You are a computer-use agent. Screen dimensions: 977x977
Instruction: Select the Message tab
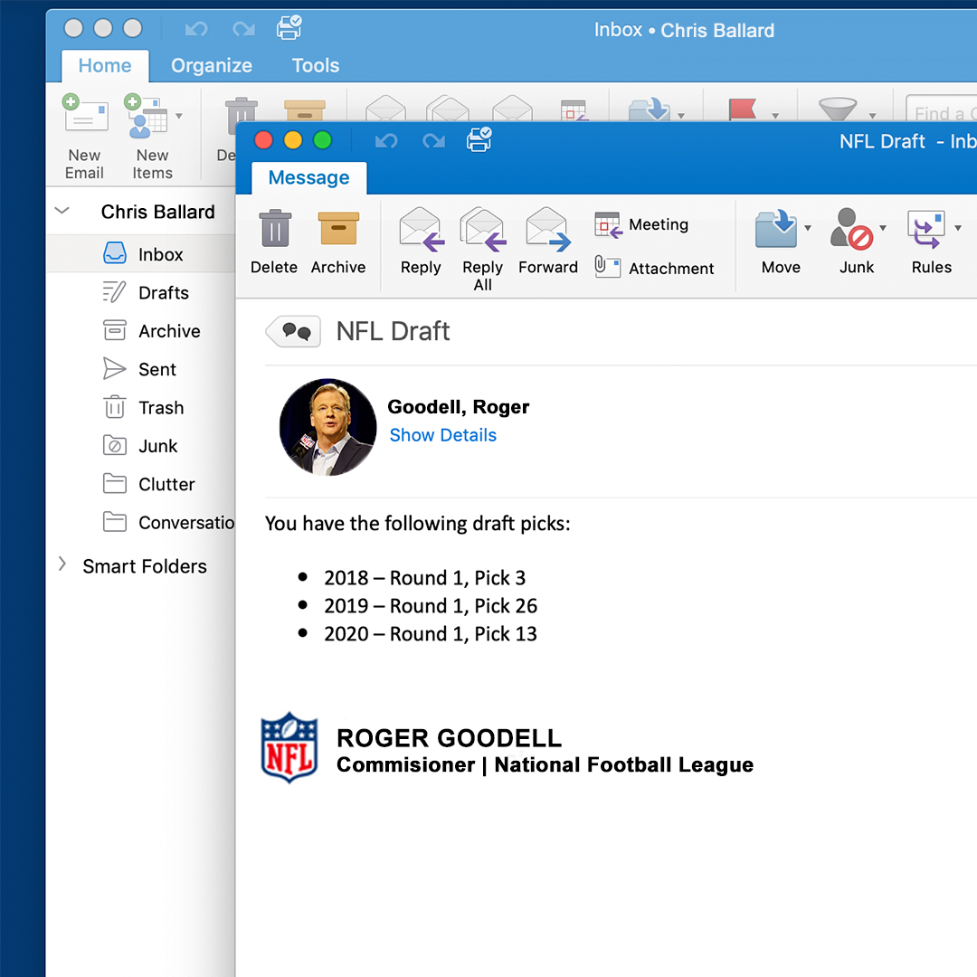309,178
